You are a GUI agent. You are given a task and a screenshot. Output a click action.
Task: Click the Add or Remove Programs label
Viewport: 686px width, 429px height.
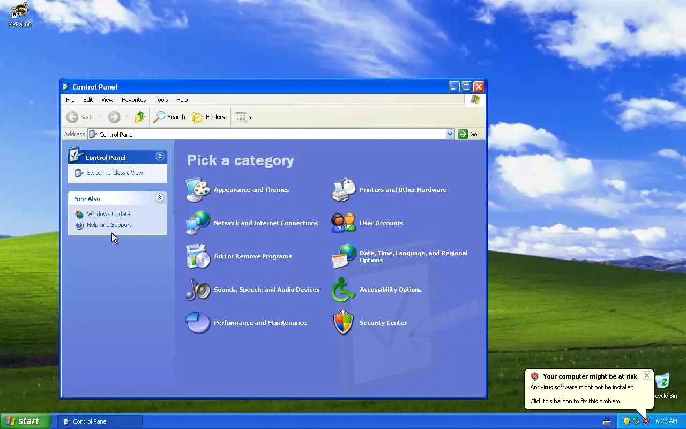(x=252, y=256)
